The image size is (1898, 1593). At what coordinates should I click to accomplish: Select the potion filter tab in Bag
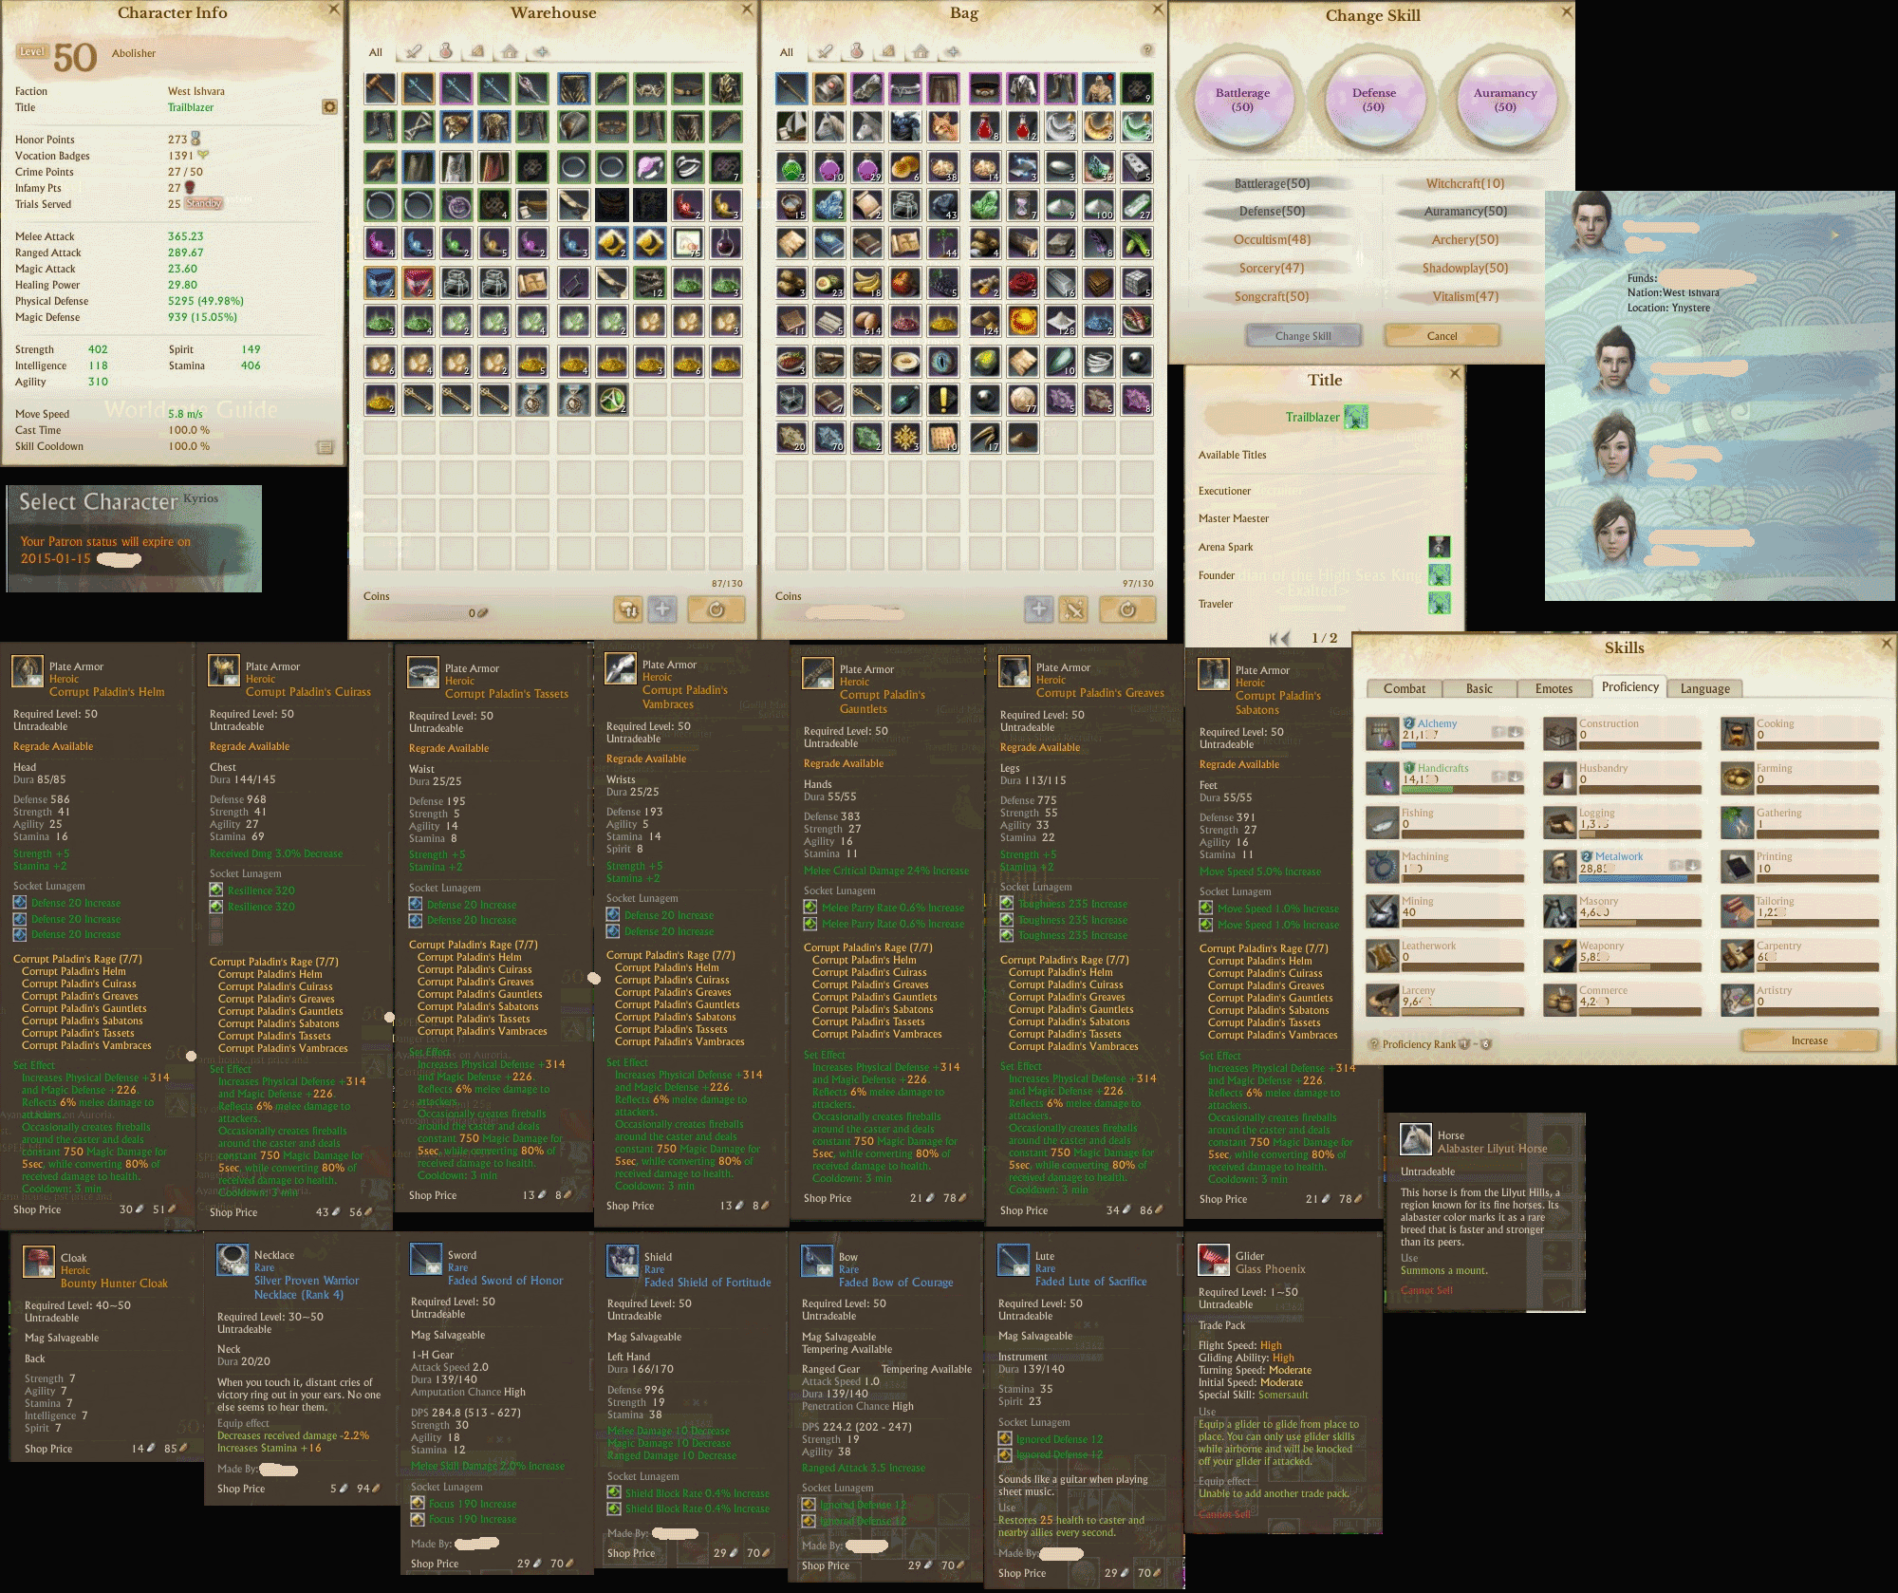[856, 51]
